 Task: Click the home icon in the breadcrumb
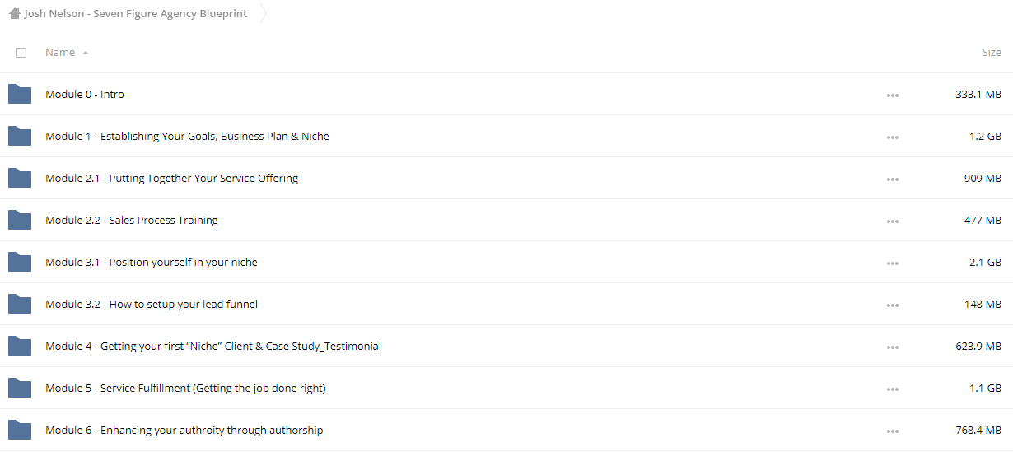[15, 13]
